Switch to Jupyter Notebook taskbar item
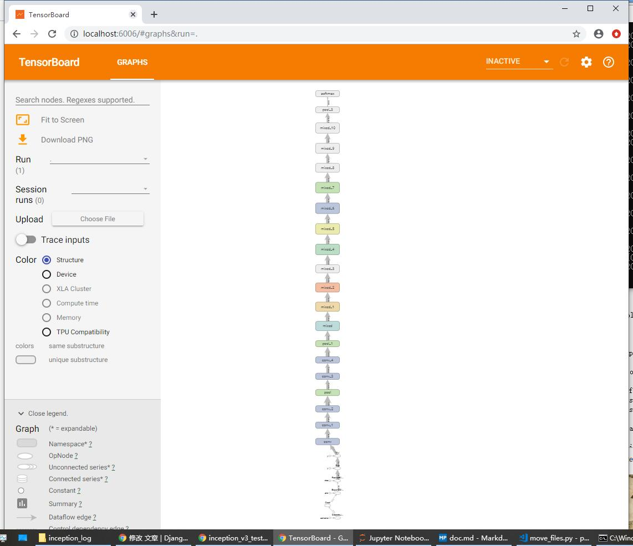The width and height of the screenshot is (633, 546). (x=394, y=538)
